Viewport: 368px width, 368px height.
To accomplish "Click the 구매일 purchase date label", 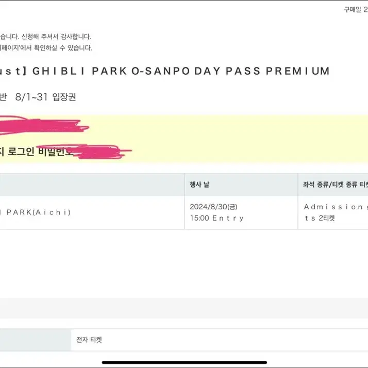I will pos(353,10).
